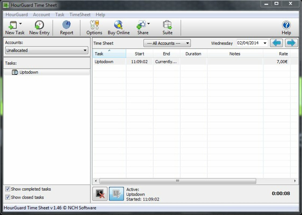Select Uptodown in the Tasks list
The image size is (302, 215).
tap(46, 72)
